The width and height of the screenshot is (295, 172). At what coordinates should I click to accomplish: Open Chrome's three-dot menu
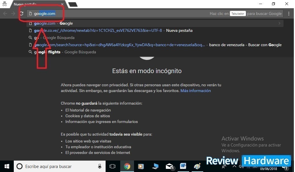[289, 13]
